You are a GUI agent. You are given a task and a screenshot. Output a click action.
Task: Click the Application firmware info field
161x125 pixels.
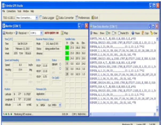(53, 94)
